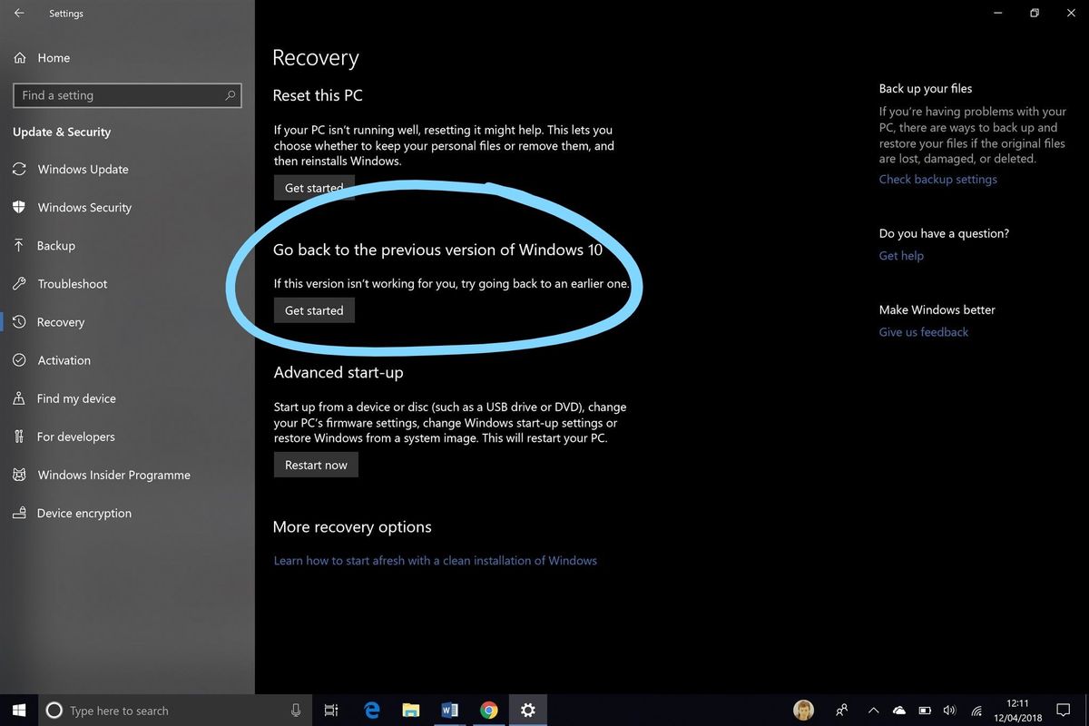Open Google Chrome from the taskbar
1089x726 pixels.
tap(488, 711)
